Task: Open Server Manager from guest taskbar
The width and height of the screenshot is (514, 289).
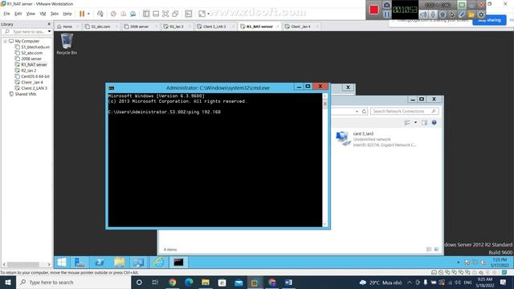Action: (x=80, y=263)
